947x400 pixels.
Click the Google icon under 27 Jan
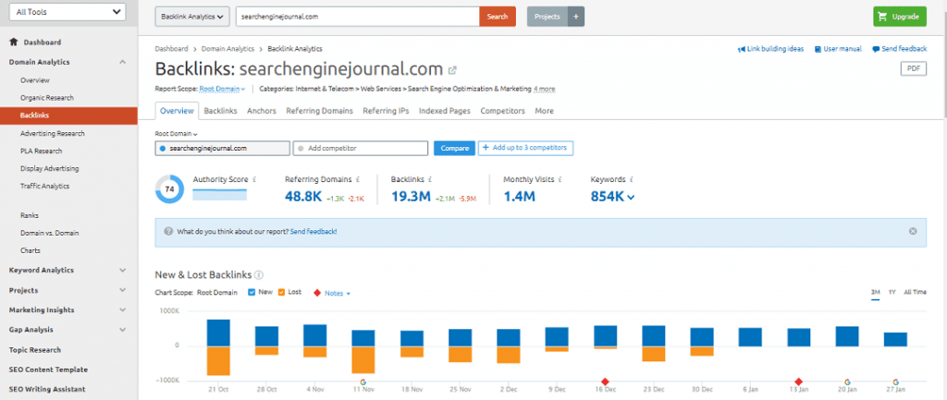point(895,382)
